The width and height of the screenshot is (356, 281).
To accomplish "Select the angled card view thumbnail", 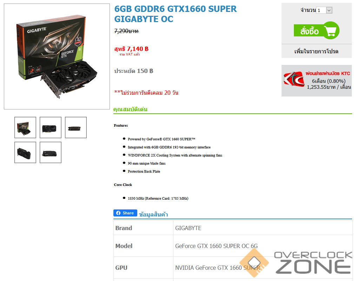I will 25,152.
